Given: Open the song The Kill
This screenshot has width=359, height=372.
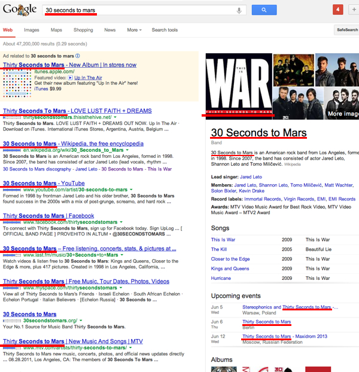Looking at the screenshot, I should (x=219, y=249).
